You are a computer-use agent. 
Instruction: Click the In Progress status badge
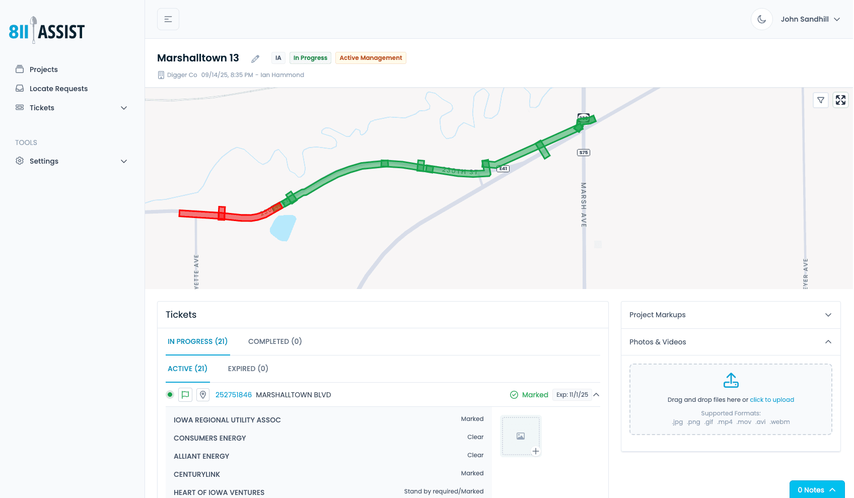(x=310, y=58)
